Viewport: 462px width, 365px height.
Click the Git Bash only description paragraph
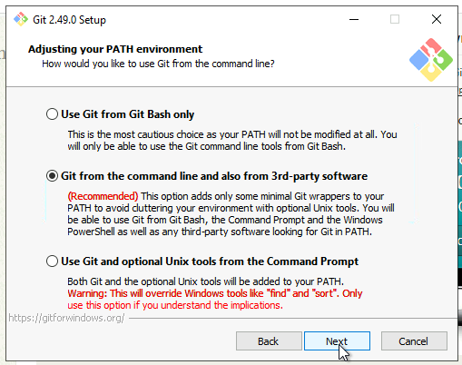point(232,140)
